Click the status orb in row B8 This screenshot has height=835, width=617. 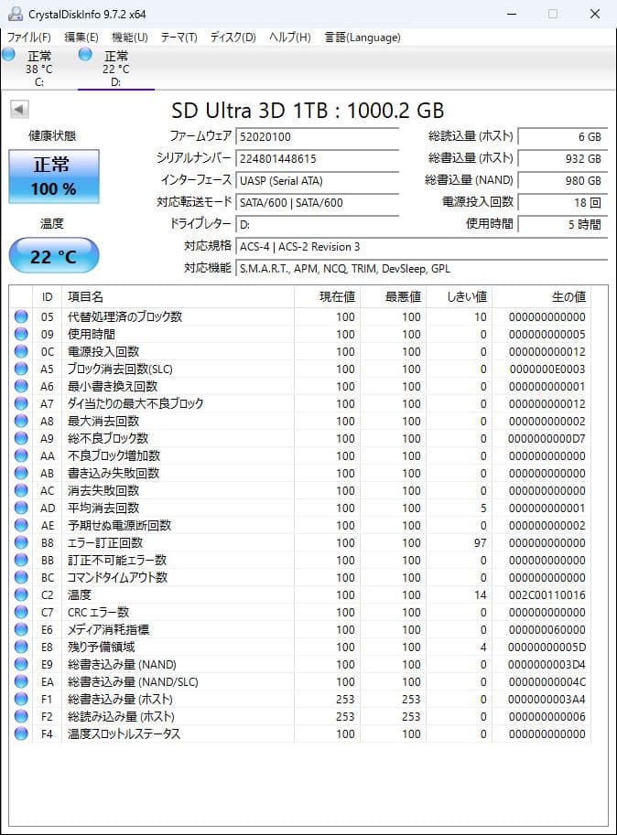point(21,542)
